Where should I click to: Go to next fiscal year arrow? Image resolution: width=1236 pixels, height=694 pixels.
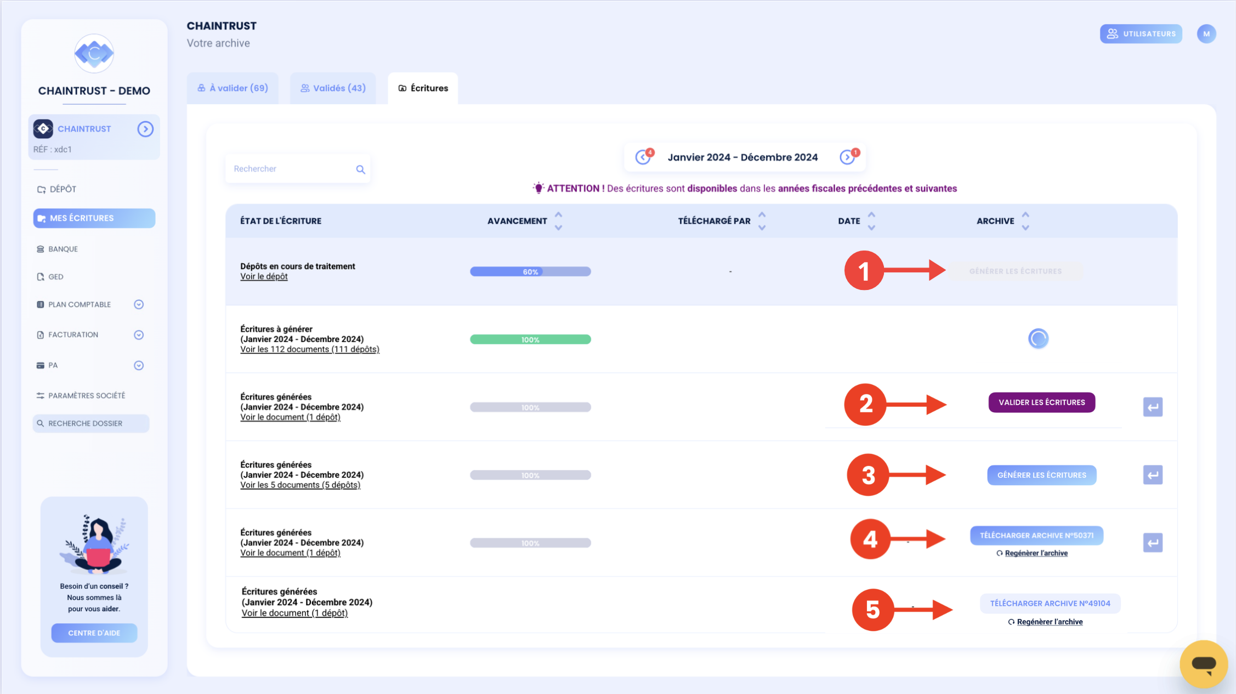coord(847,157)
